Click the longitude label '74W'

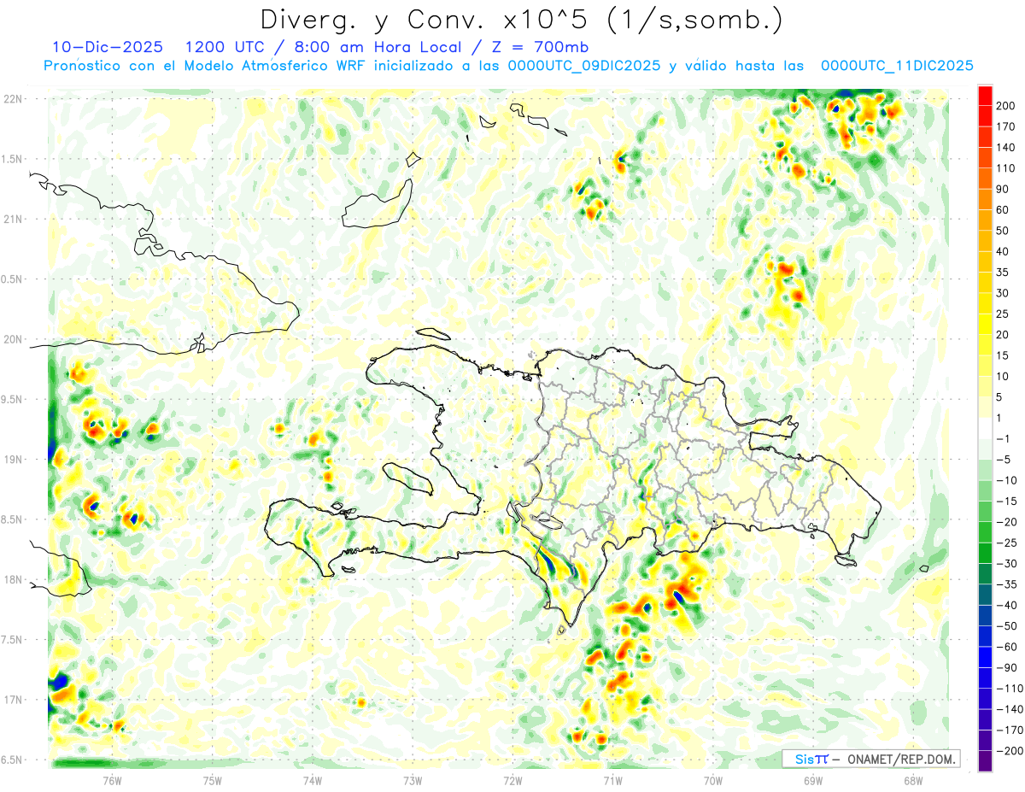[313, 780]
